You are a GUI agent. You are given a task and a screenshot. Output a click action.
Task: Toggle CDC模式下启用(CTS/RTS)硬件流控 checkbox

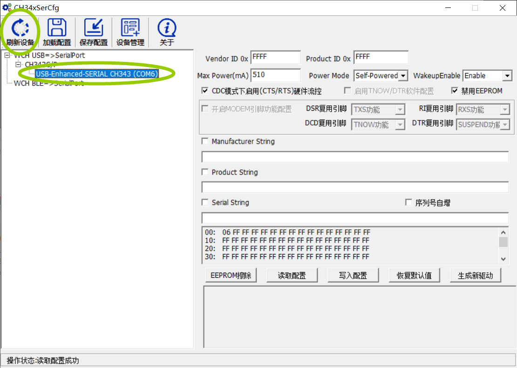pos(205,91)
